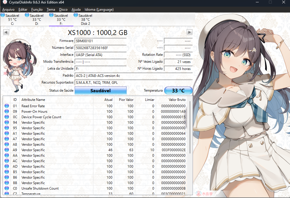Click the 21 vezes power-on count field
290x198 pixels.
click(178, 62)
